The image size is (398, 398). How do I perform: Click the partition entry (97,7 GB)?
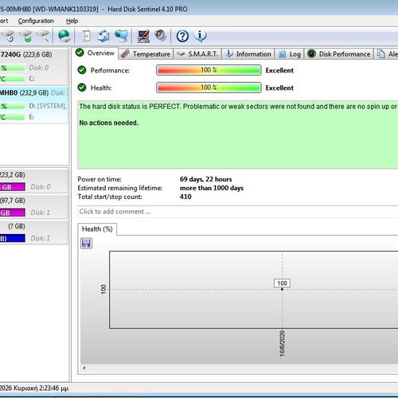tap(34, 206)
